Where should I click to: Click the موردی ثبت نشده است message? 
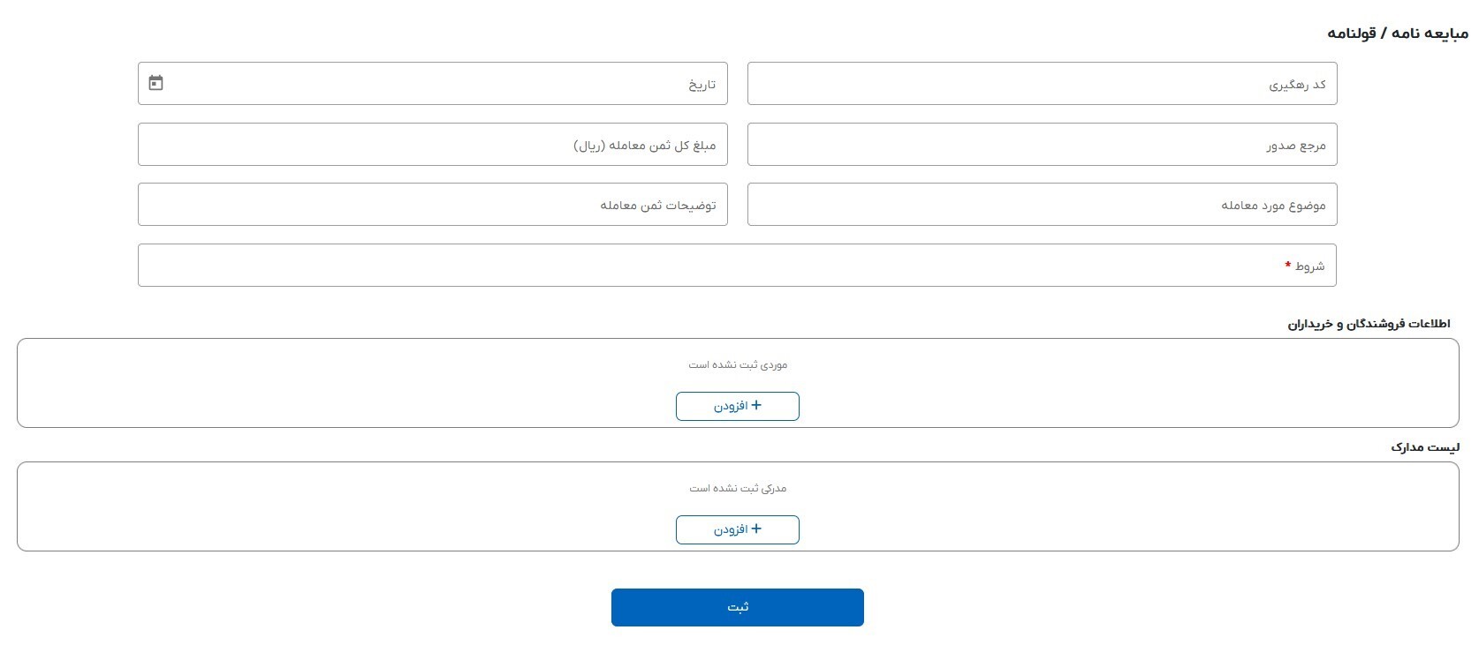pyautogui.click(x=738, y=364)
